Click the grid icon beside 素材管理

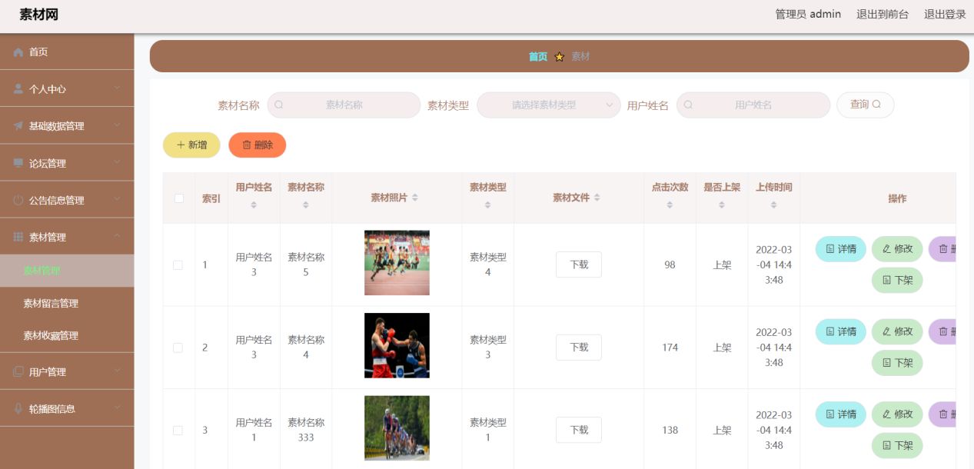[x=18, y=237]
